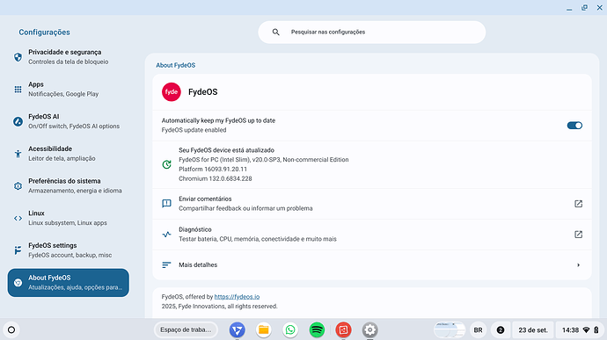Screen dimensions: 607x340
Task: Click the BR keyboard language indicator
Action: coord(478,330)
